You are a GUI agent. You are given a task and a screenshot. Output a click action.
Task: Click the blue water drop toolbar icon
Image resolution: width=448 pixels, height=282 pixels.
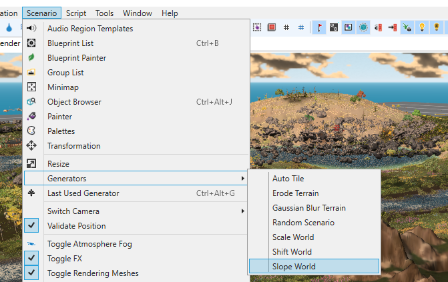pos(9,28)
